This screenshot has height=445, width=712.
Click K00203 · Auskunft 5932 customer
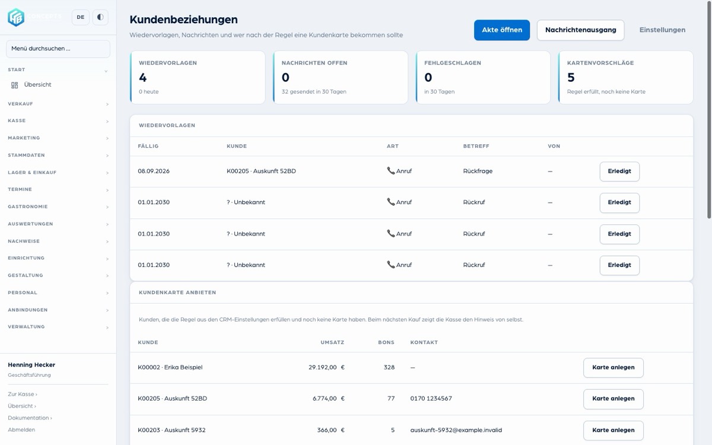[x=171, y=430]
